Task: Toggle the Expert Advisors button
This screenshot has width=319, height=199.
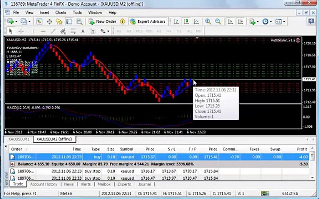Action: [x=148, y=21]
